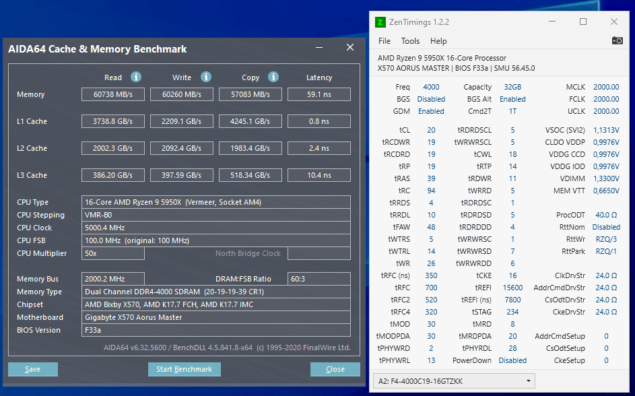Click the CPU FSB field 100.0 MHz

tap(216, 240)
